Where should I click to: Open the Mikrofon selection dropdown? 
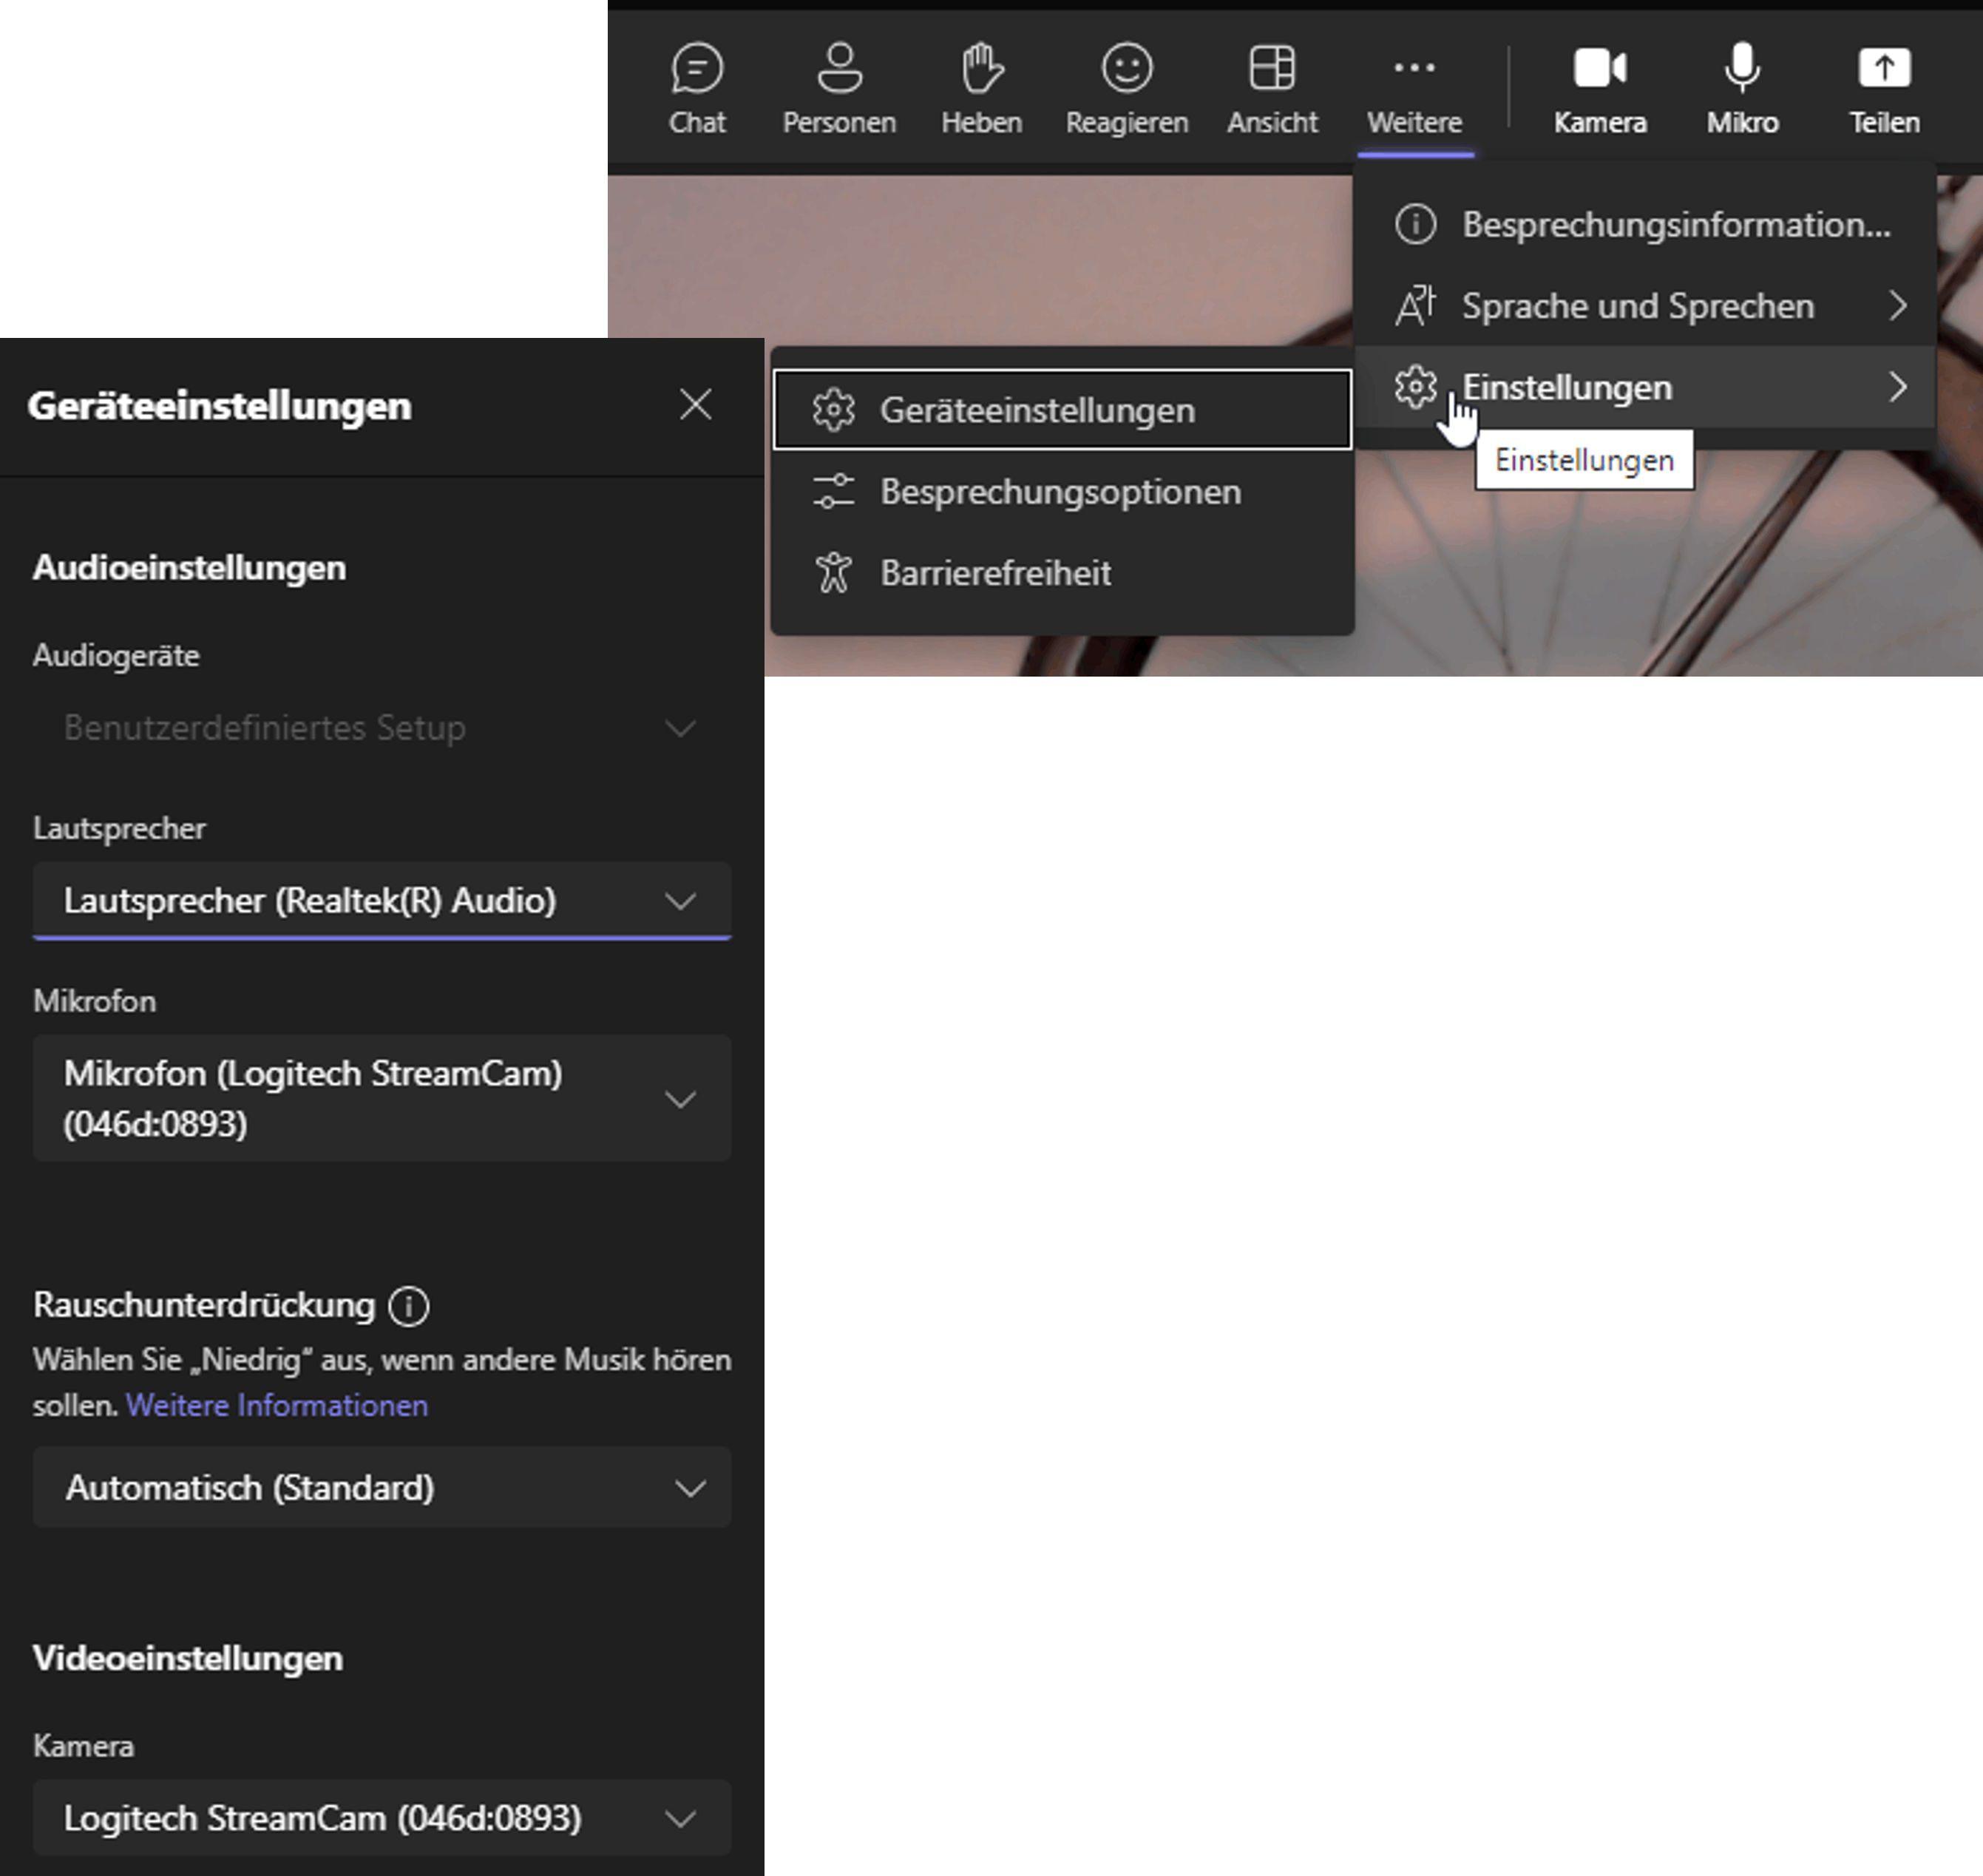(x=382, y=1098)
